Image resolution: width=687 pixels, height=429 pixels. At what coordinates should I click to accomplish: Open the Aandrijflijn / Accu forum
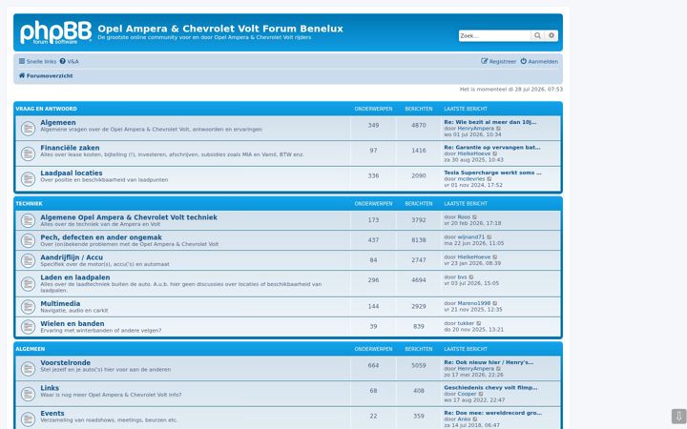pyautogui.click(x=72, y=257)
